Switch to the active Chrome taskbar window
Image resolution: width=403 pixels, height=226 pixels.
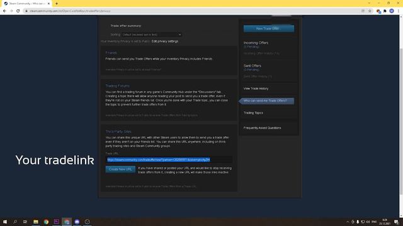coord(67,222)
